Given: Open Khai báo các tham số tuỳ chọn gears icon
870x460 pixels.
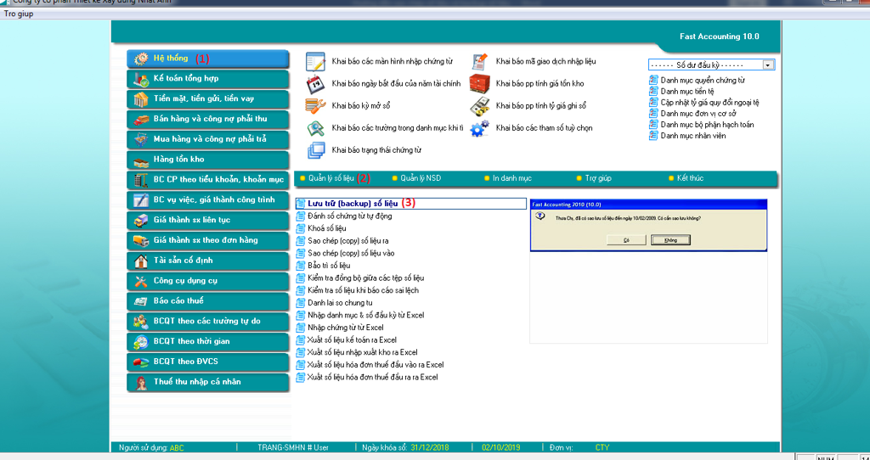Looking at the screenshot, I should click(x=480, y=128).
